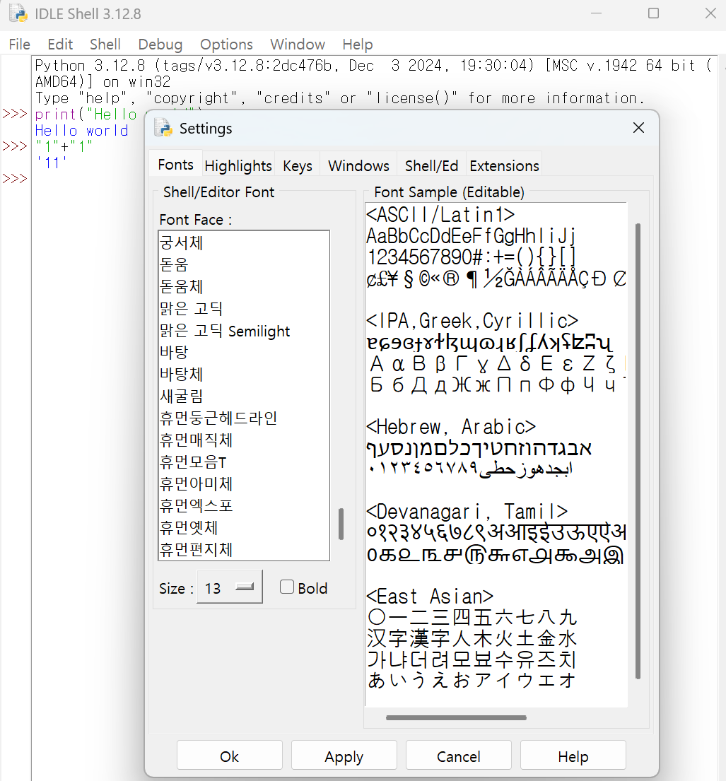Select the 휴먼엑스포 font
This screenshot has height=781, width=726.
244,505
